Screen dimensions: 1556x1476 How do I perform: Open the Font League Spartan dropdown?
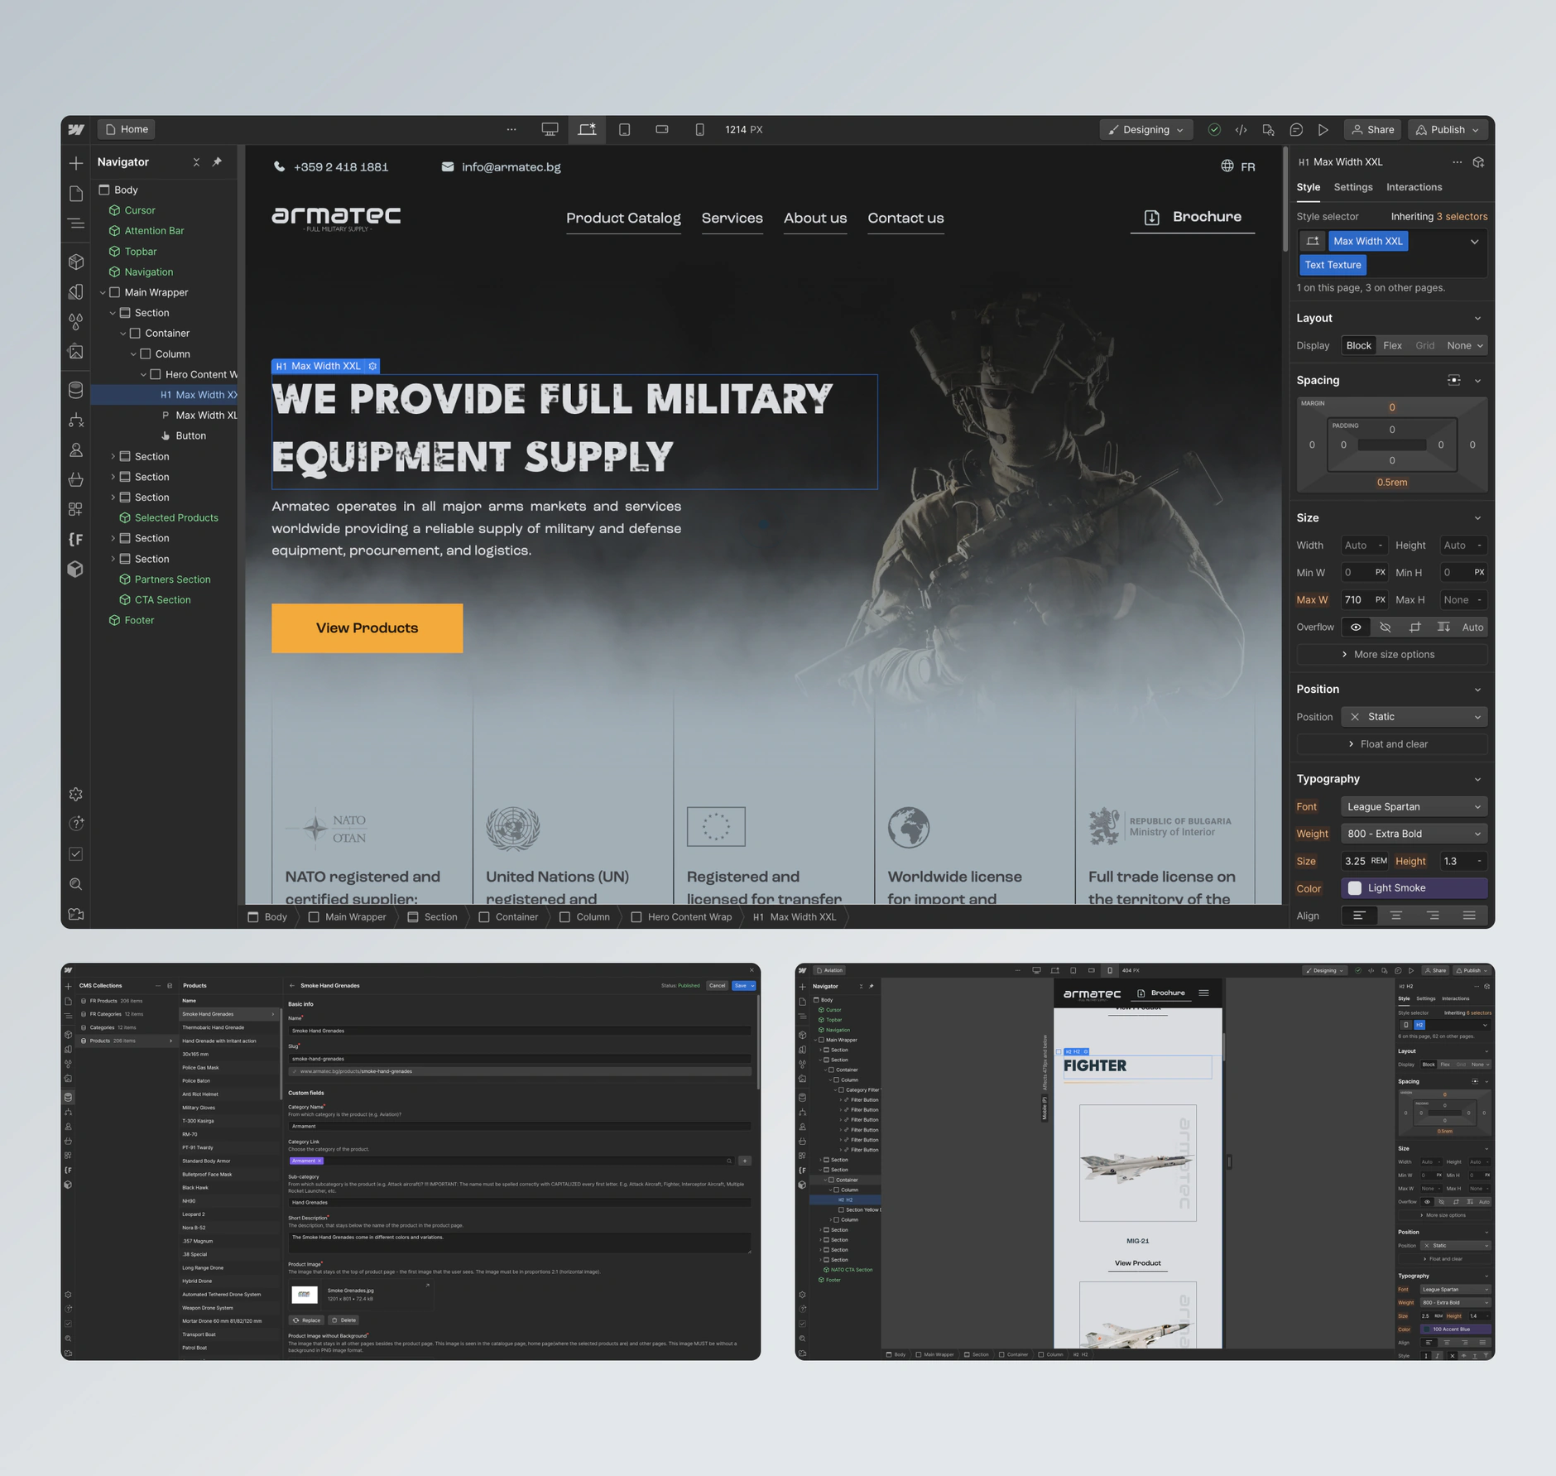[1414, 806]
